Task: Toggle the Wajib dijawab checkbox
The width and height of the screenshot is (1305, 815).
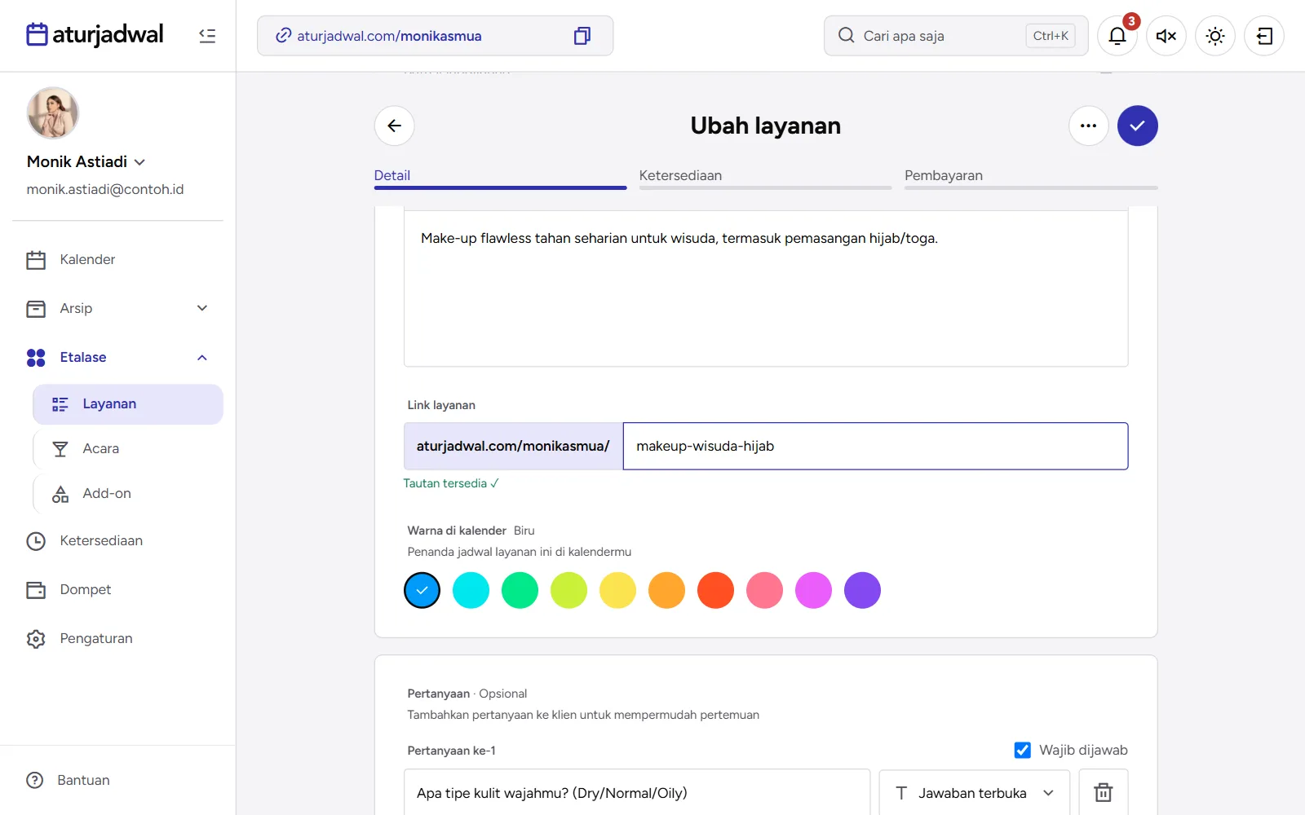Action: [x=1022, y=750]
